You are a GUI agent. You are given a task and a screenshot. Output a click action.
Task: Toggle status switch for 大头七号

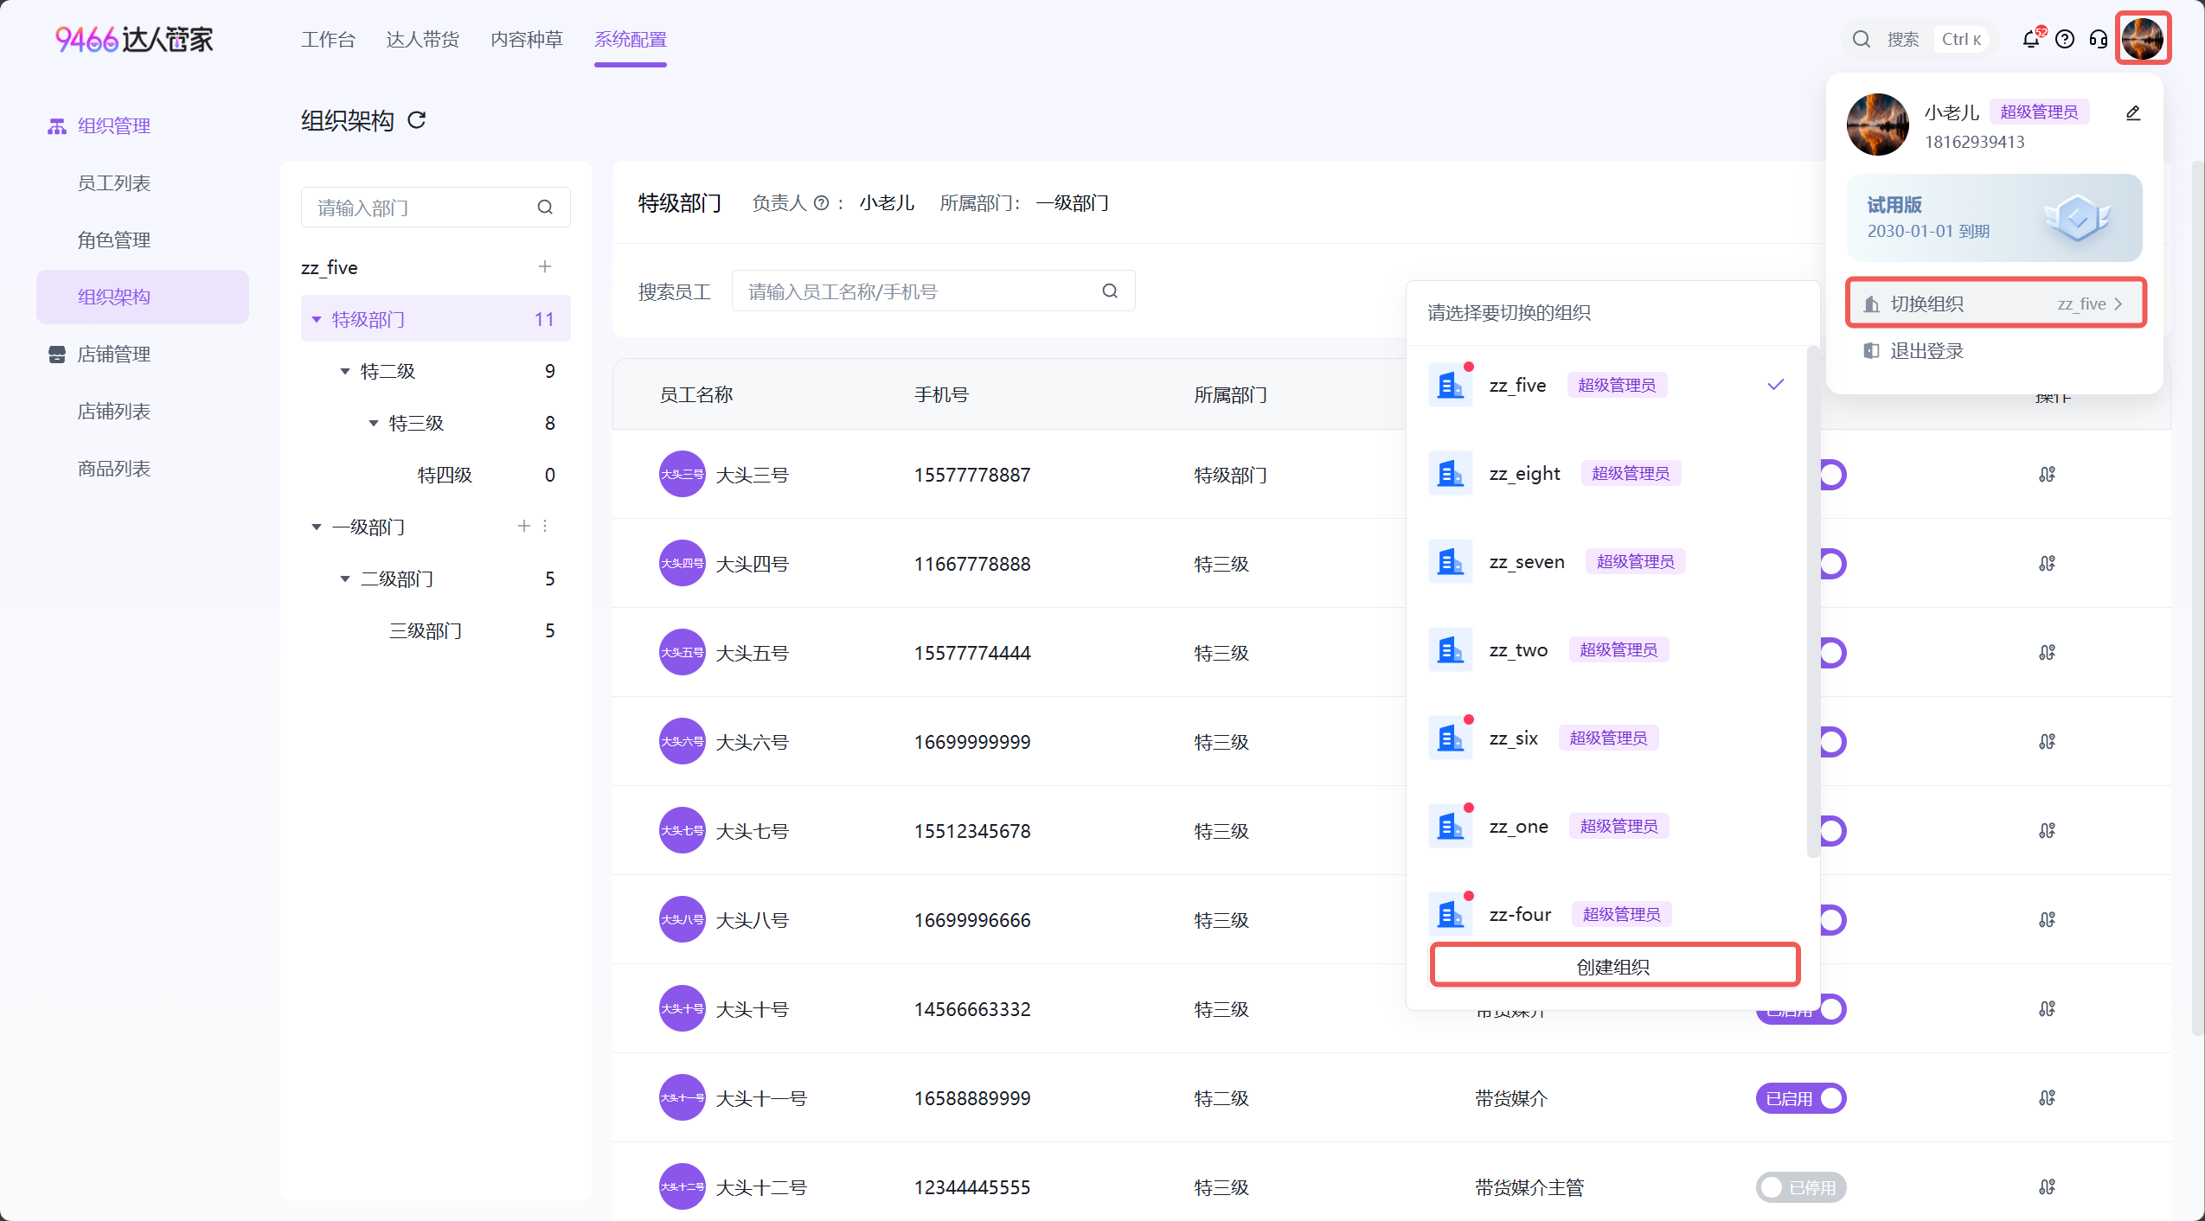[x=1833, y=831]
